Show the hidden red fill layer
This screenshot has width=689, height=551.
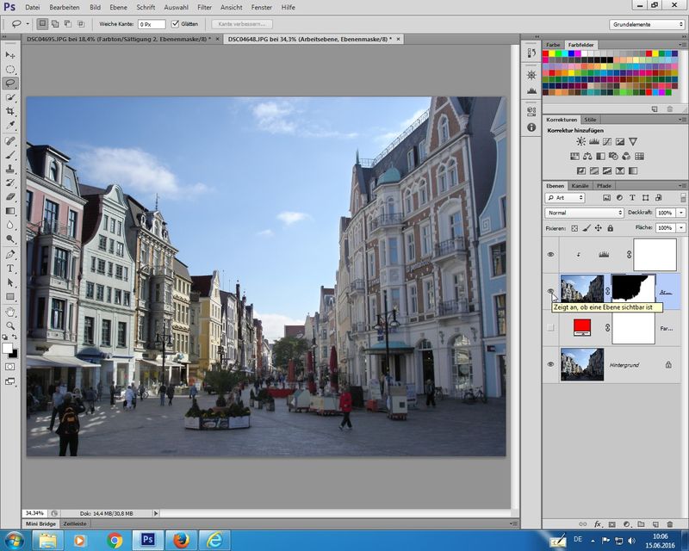point(550,328)
